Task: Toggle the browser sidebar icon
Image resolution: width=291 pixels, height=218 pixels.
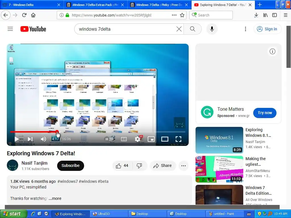Action: coord(275,15)
